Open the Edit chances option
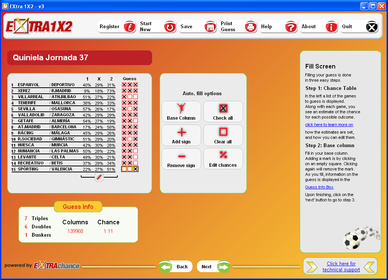The image size is (388, 280). point(223,159)
